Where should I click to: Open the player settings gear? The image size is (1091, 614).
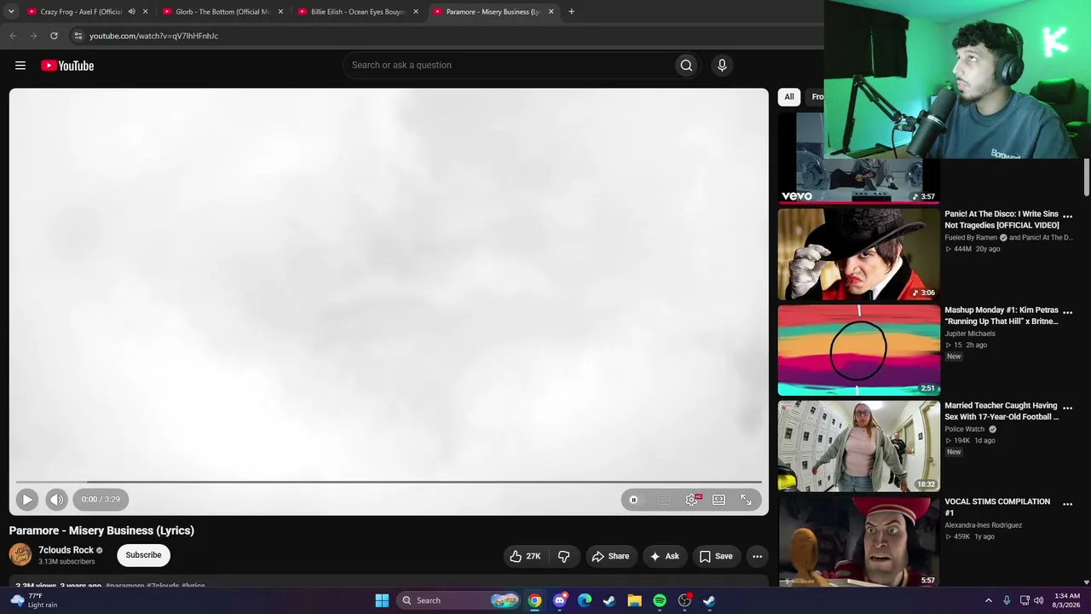coord(692,500)
